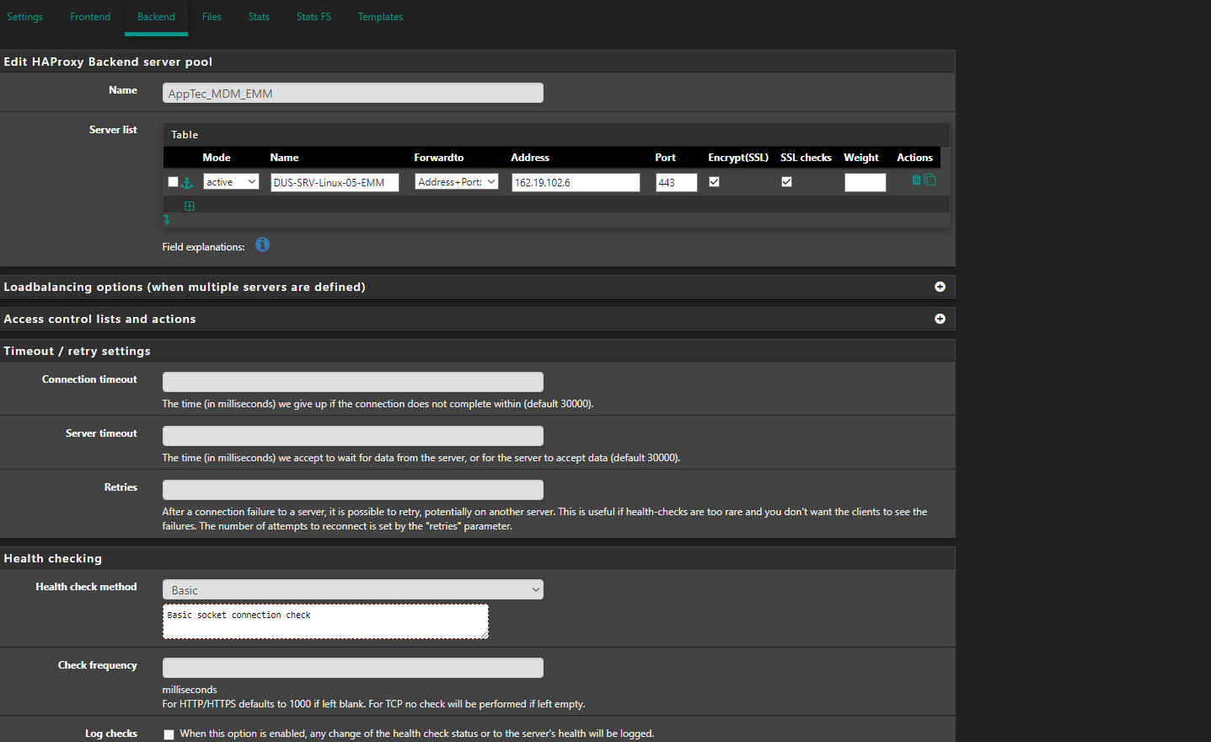Viewport: 1211px width, 742px height.
Task: Click the Timeout / retry settings heading
Action: (77, 351)
